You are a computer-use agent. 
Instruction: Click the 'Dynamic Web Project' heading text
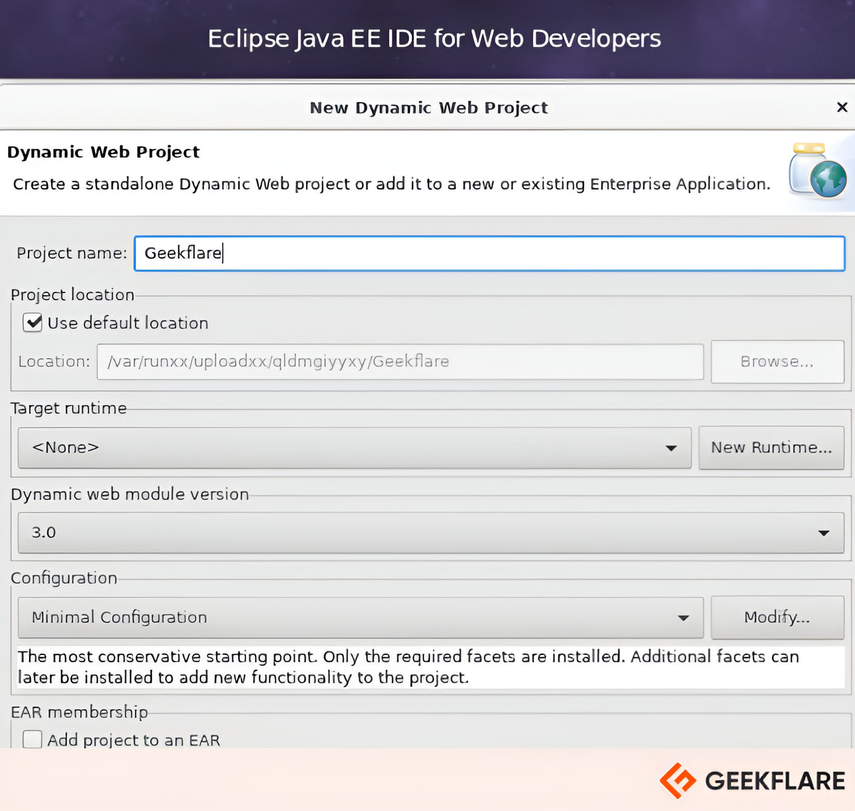(103, 152)
